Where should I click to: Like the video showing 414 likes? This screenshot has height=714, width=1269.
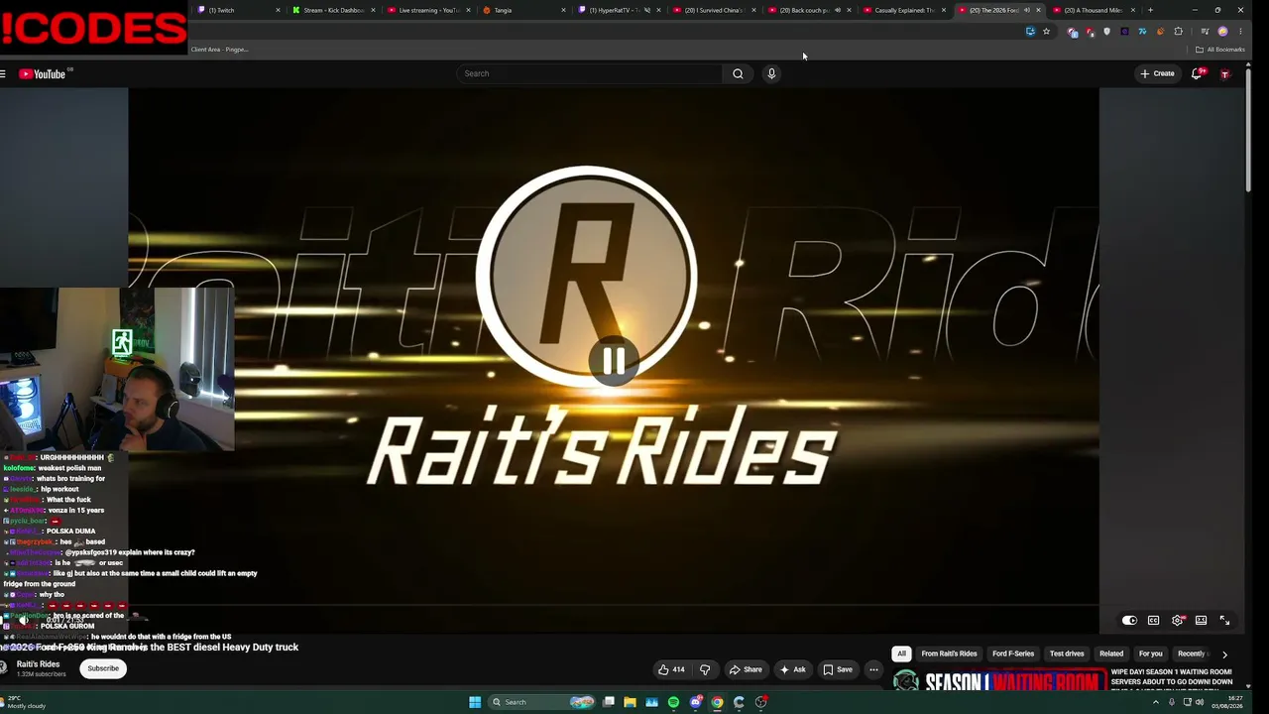pyautogui.click(x=671, y=669)
